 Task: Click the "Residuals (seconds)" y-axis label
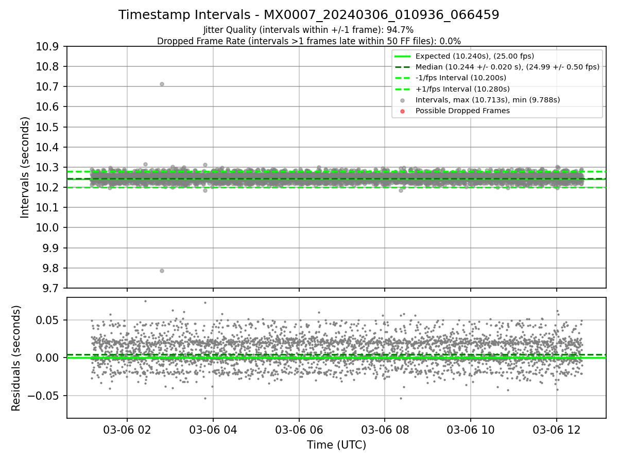(16, 358)
